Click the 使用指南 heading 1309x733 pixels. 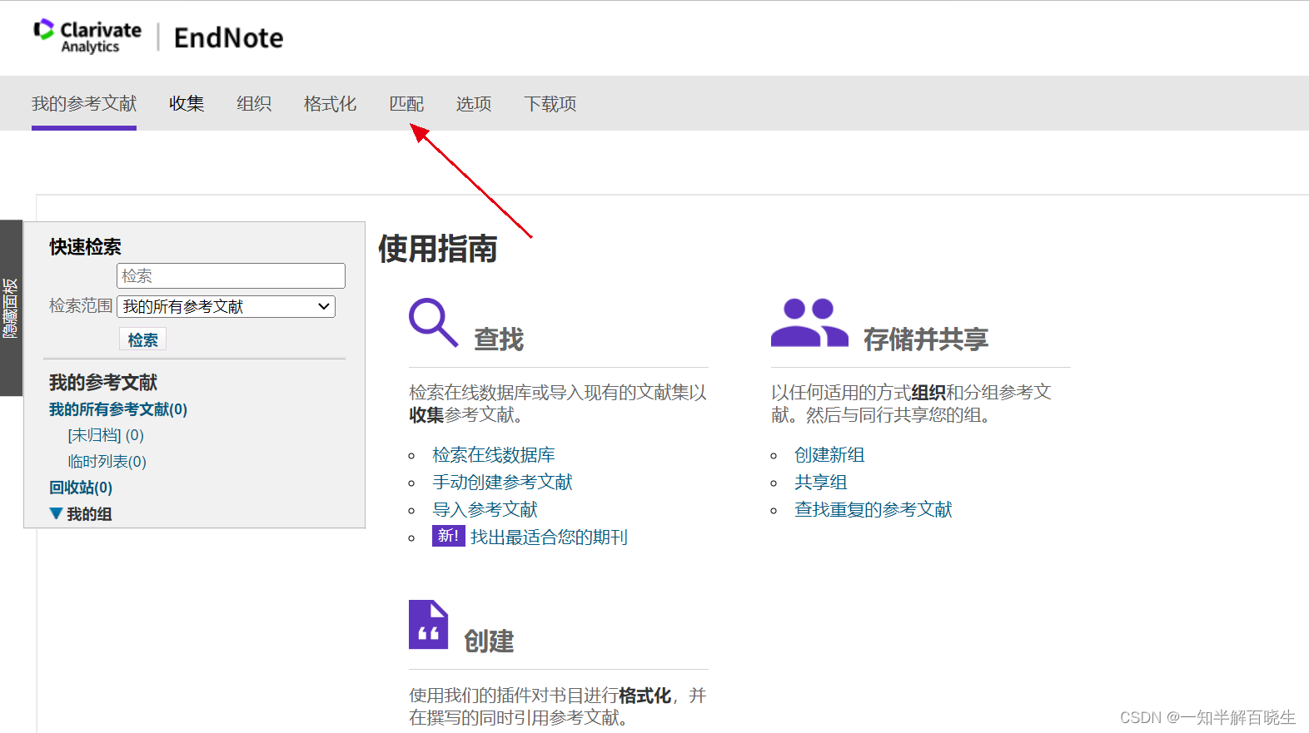coord(438,249)
